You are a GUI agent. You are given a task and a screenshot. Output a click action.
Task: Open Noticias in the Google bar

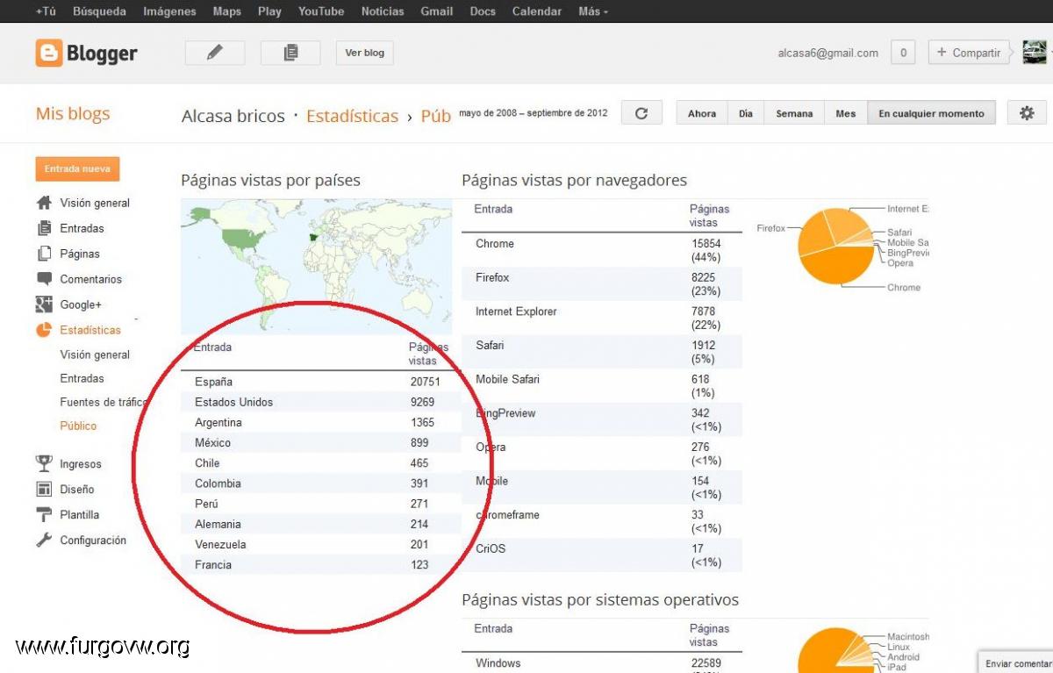tap(383, 11)
